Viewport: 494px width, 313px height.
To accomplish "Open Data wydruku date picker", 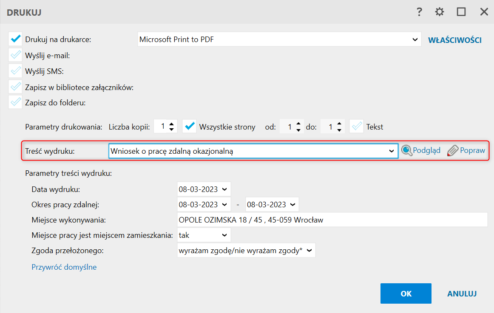I will (224, 189).
